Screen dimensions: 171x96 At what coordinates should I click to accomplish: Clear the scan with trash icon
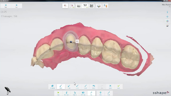(x=100, y=93)
